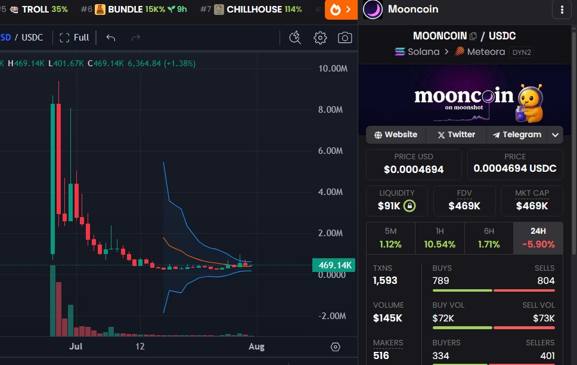The width and height of the screenshot is (577, 365).
Task: Click the VOLUME value $145K
Action: tap(387, 318)
